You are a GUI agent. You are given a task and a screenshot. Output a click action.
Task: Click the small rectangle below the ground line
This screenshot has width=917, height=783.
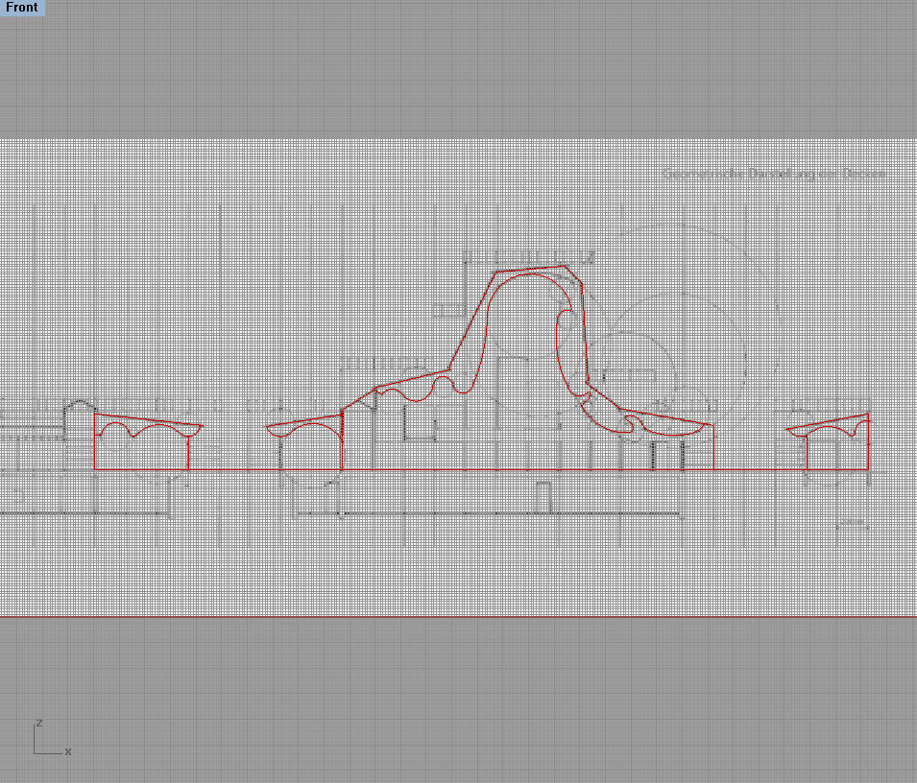coord(543,496)
